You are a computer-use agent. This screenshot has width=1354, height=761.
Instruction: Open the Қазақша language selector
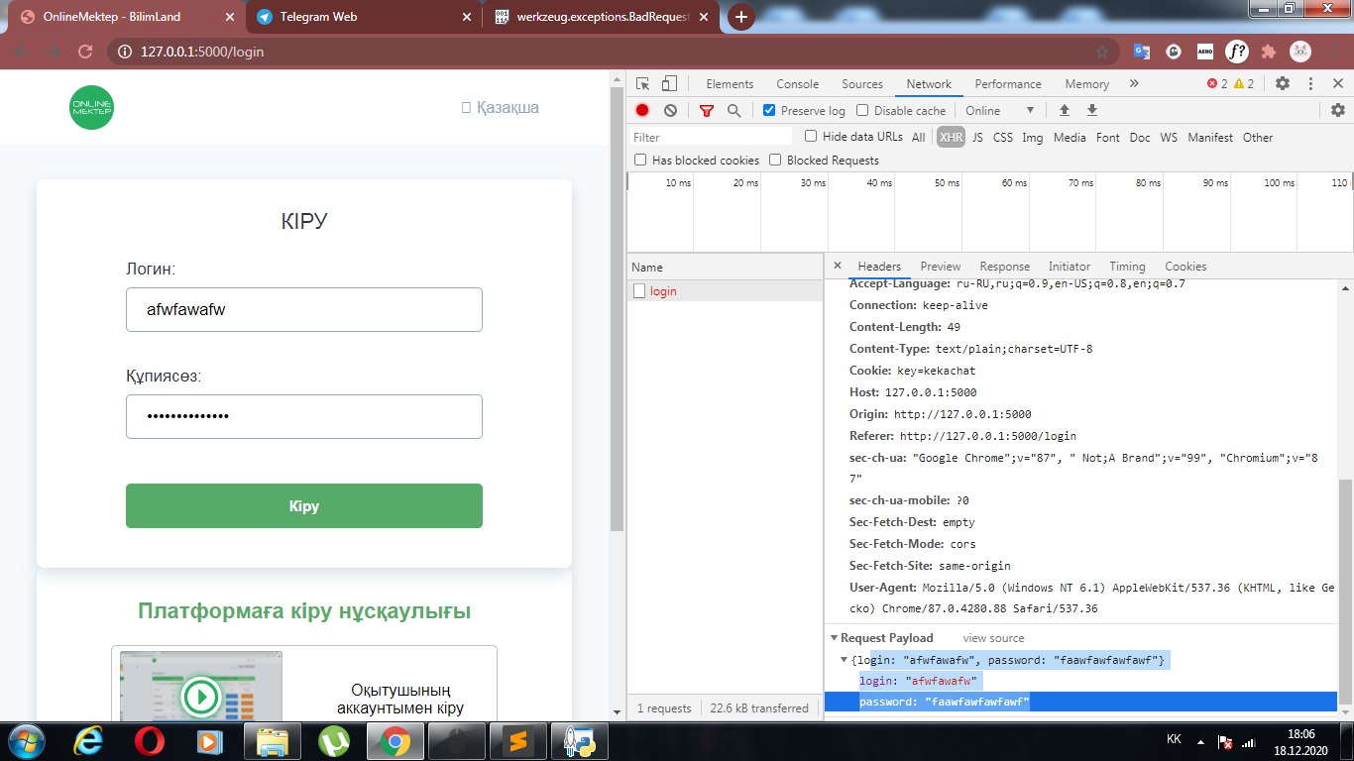(501, 107)
